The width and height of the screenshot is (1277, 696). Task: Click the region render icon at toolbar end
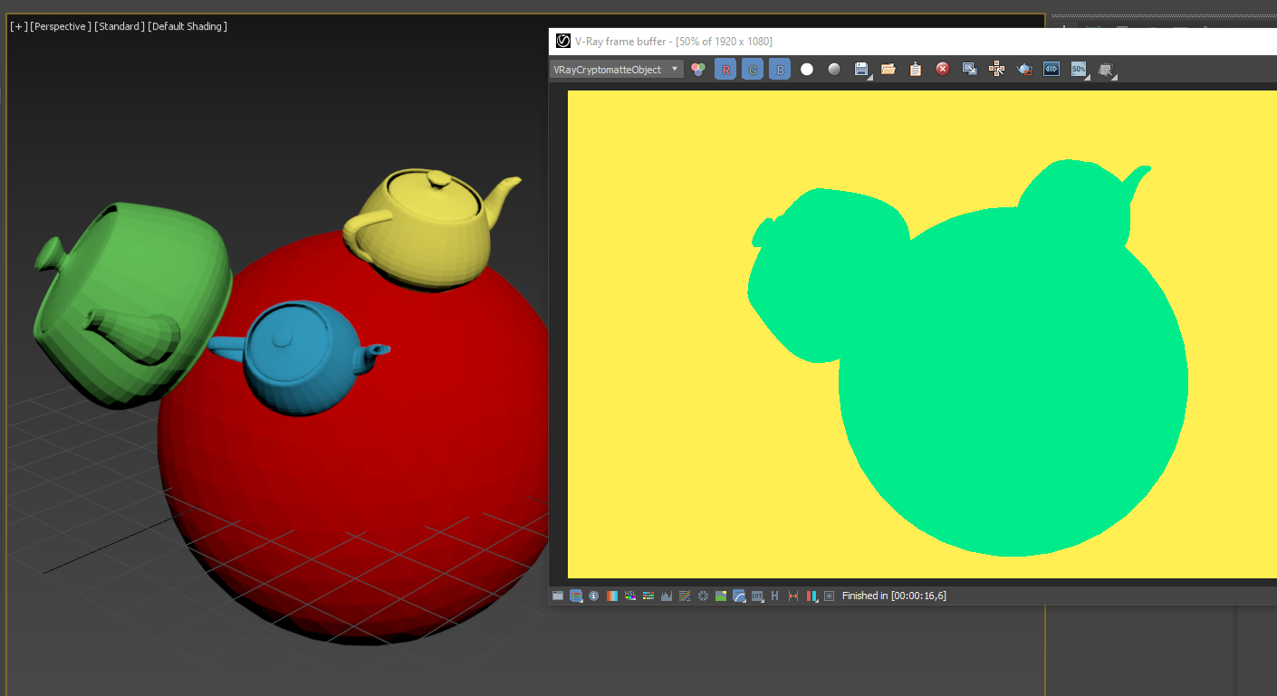click(x=1106, y=70)
